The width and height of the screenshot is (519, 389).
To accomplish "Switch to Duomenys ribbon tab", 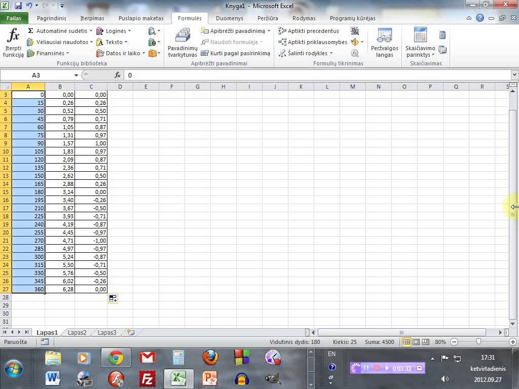I will coord(230,18).
